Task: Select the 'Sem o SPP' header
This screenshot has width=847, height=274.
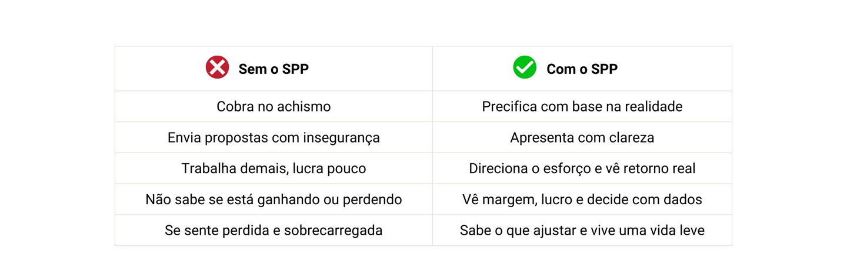Action: click(274, 69)
